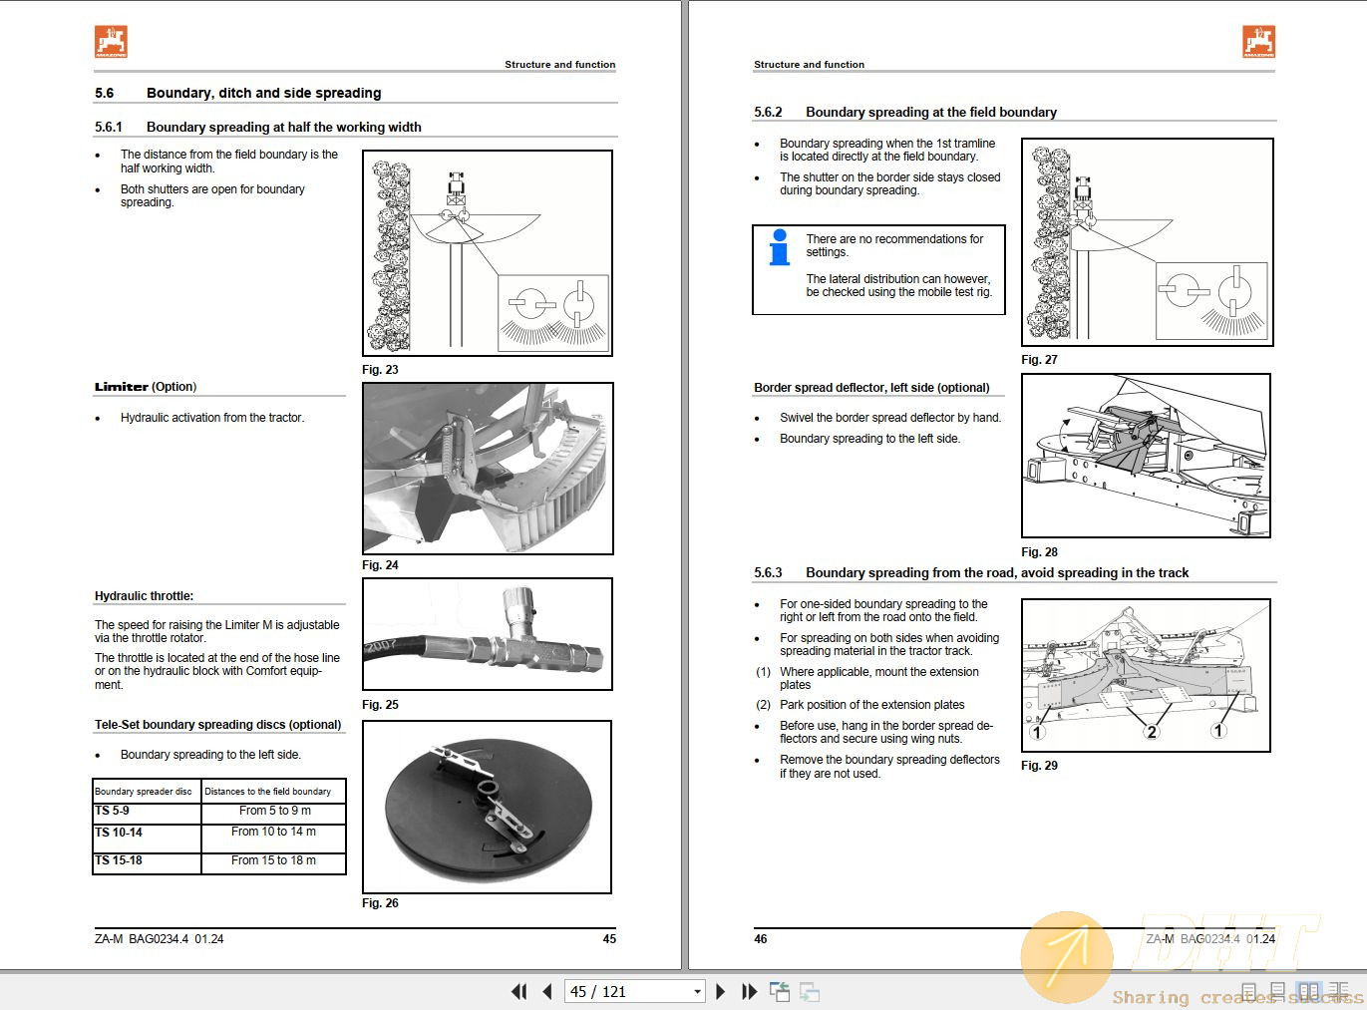Go to the first page
Image resolution: width=1367 pixels, height=1010 pixels.
click(518, 991)
